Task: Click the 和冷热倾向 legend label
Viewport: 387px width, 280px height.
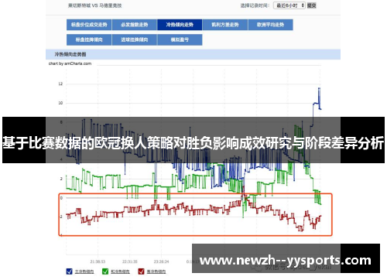Action: (120, 271)
